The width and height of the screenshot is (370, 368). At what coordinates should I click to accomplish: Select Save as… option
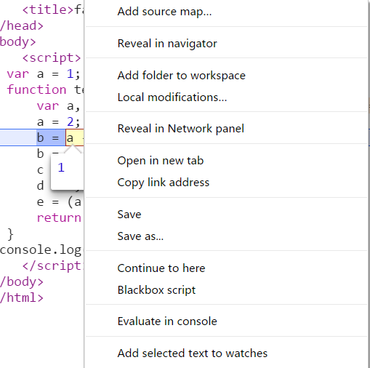coord(140,236)
